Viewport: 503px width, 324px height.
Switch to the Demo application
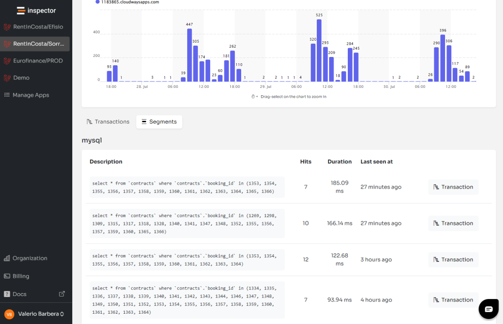tap(21, 78)
